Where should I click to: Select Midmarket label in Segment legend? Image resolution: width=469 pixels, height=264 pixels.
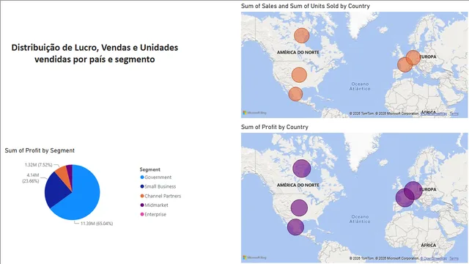[x=156, y=205]
